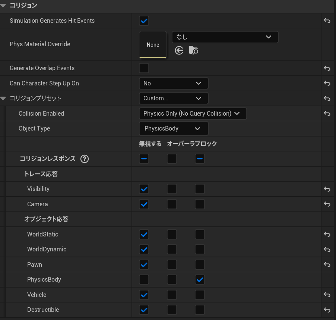Screen dimensions: 336x320
Task: Collapse the コリジョン section
Action: pyautogui.click(x=3, y=6)
